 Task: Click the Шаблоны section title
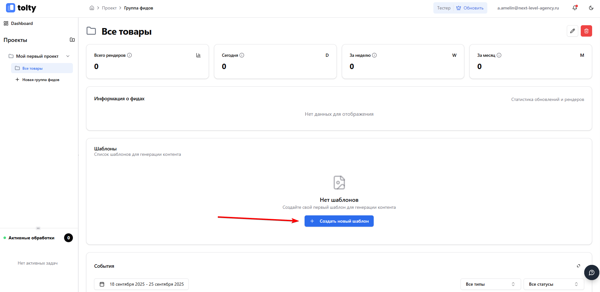pyautogui.click(x=105, y=149)
